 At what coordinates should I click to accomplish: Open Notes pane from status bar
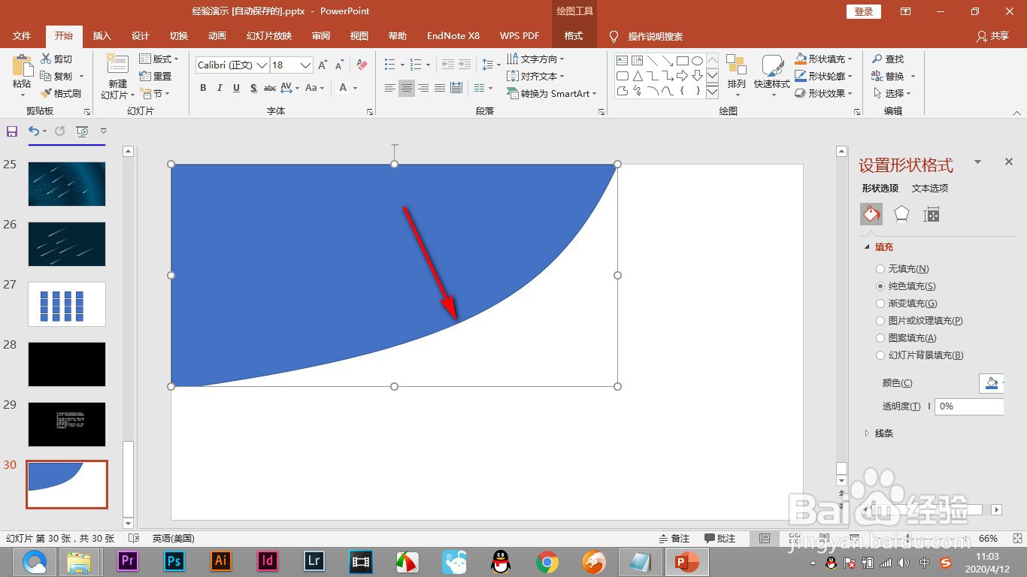click(674, 539)
